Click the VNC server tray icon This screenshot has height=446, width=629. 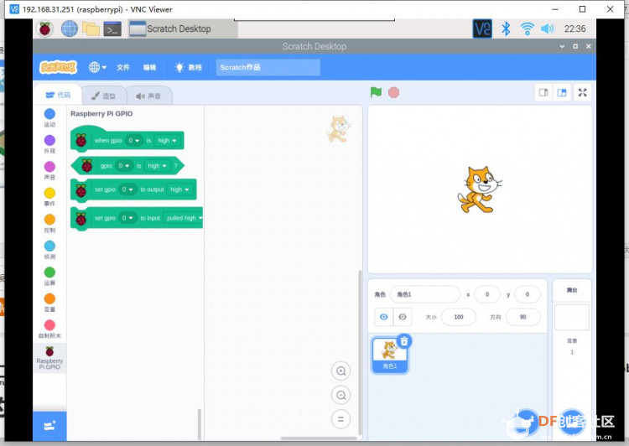[482, 29]
